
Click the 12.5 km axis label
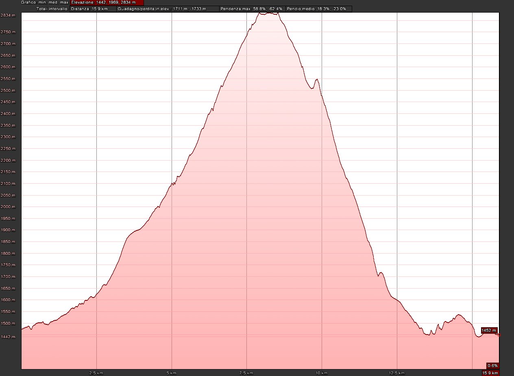tap(396, 373)
